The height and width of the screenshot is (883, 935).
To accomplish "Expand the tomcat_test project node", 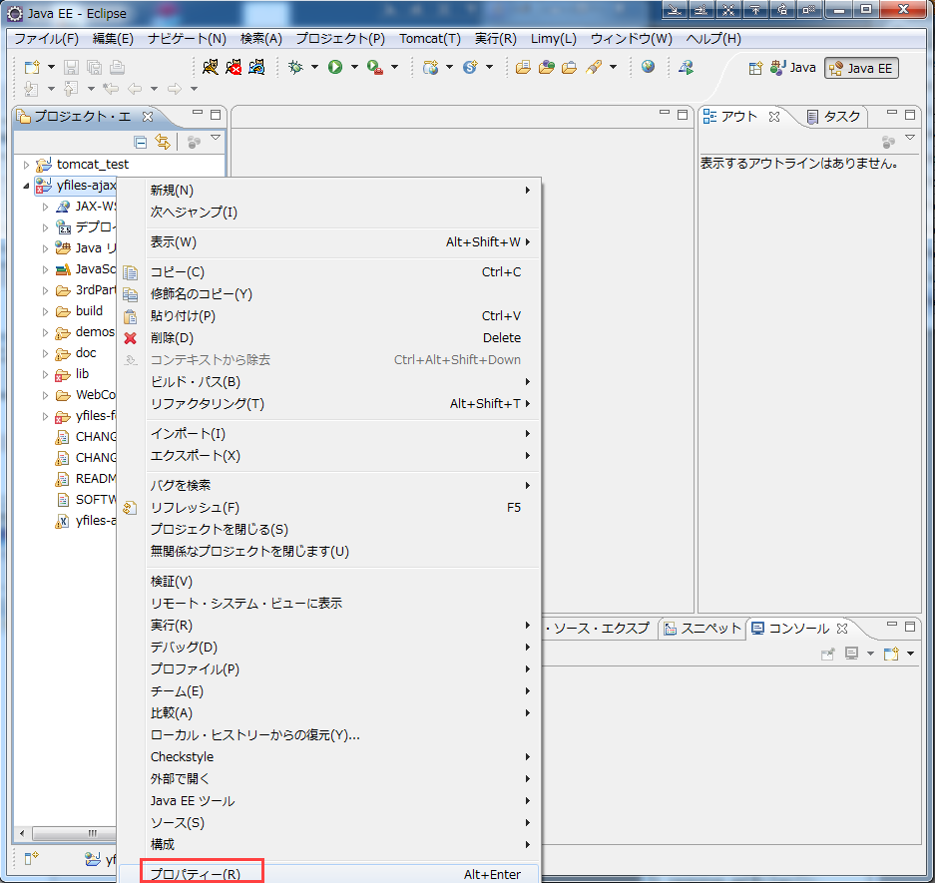I will (x=27, y=165).
